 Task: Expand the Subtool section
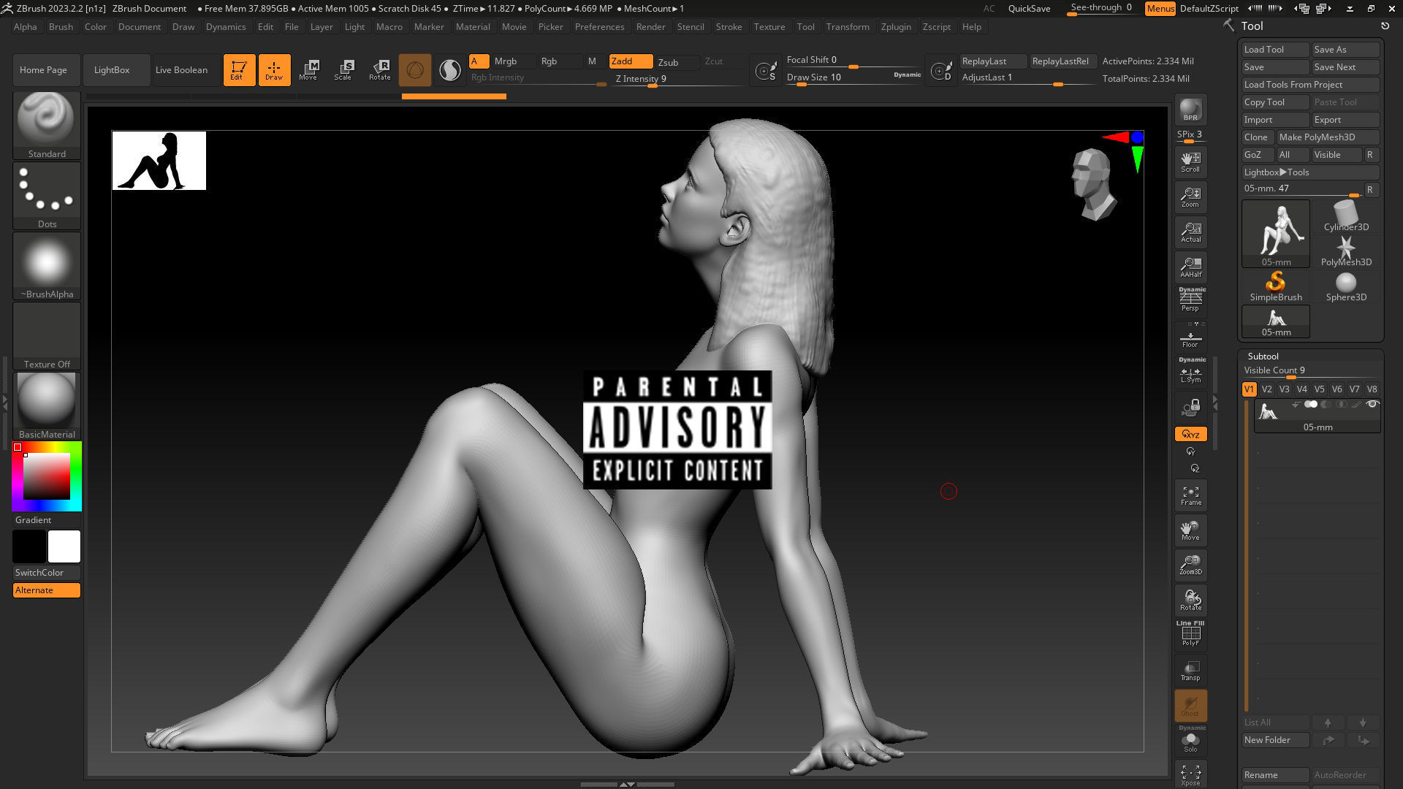1263,356
